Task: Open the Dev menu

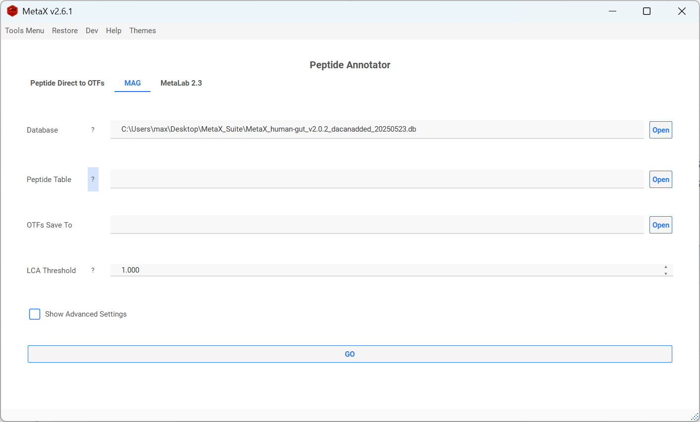Action: coord(92,31)
